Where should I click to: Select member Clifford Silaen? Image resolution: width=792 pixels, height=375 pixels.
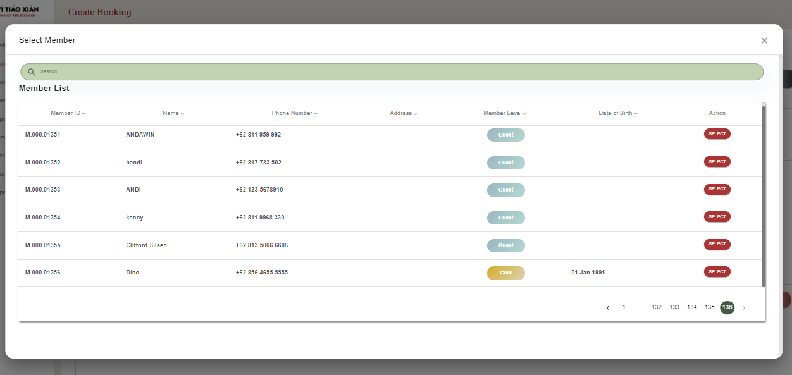tap(717, 244)
